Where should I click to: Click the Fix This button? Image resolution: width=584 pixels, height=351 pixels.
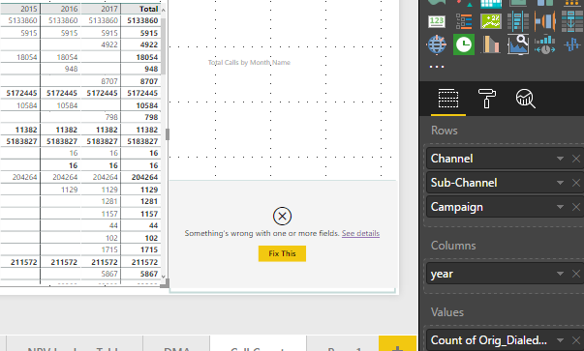pos(283,253)
